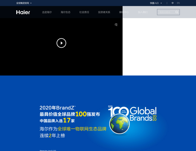
Task: Click 海尔作为全球唯一物联网生态品牌 text
Action: (73, 129)
